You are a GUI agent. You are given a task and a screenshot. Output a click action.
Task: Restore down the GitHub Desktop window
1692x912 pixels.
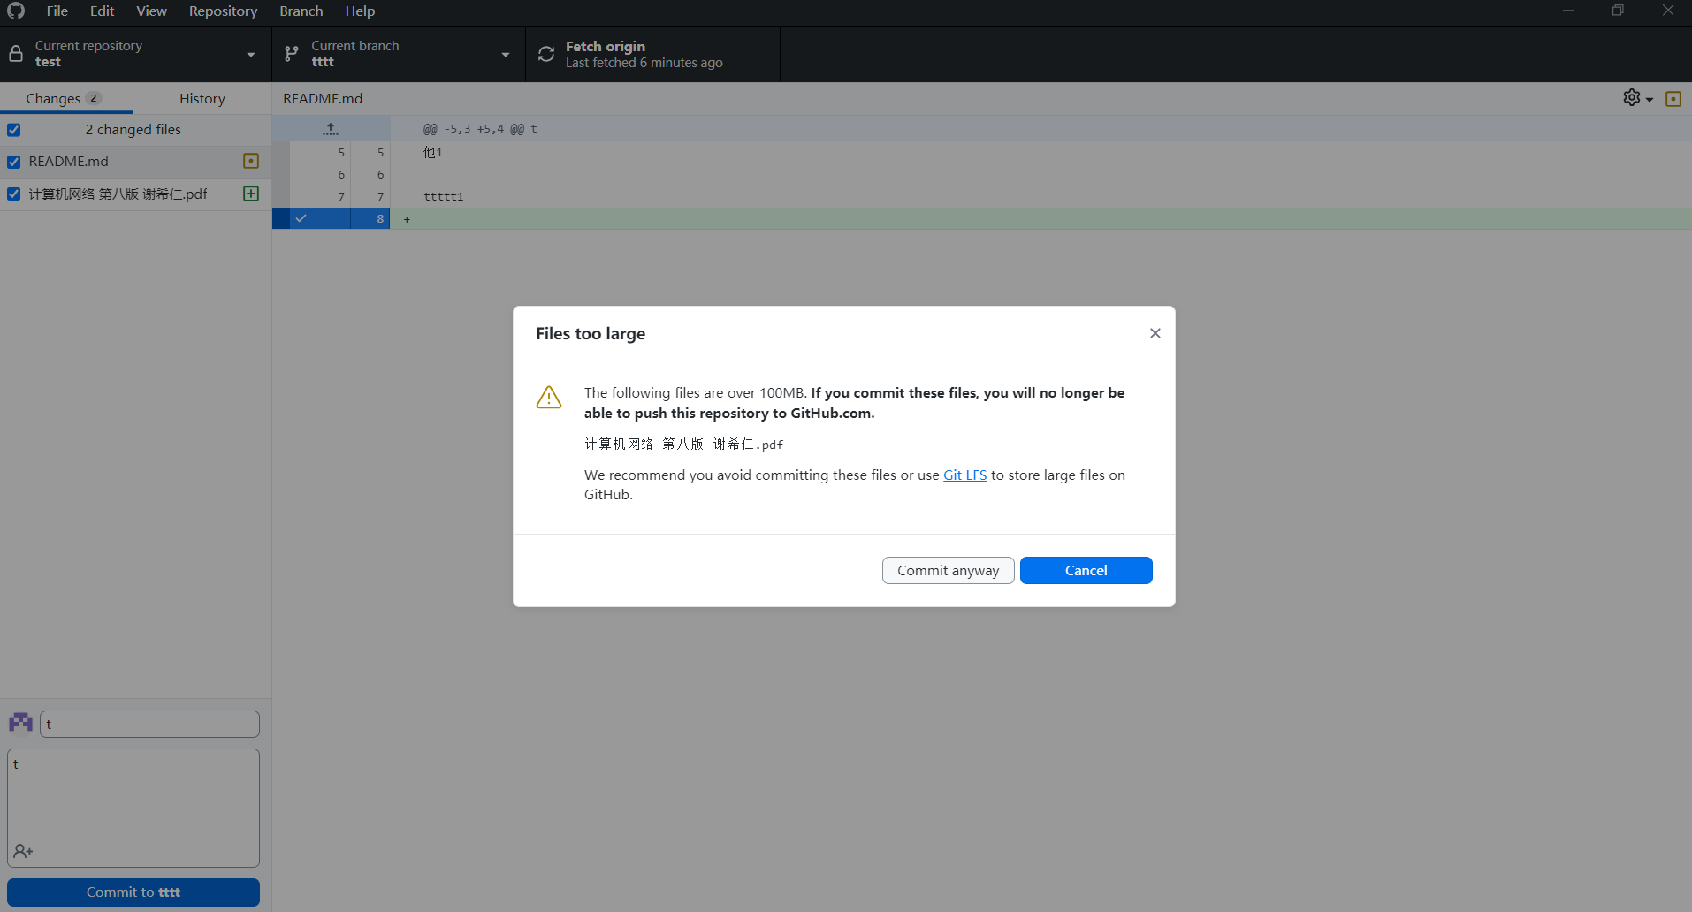pos(1618,11)
